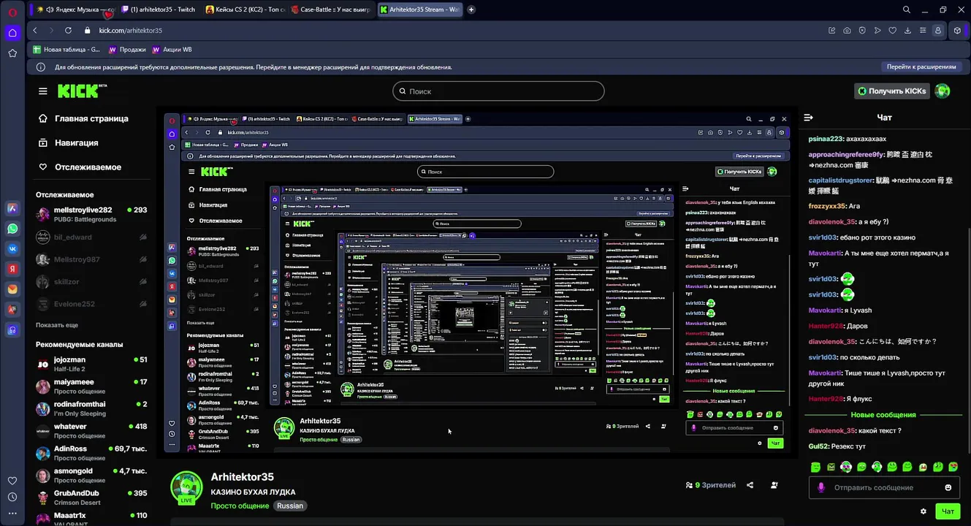This screenshot has width=971, height=526.
Task: Open browser profile icon
Action: point(938,31)
